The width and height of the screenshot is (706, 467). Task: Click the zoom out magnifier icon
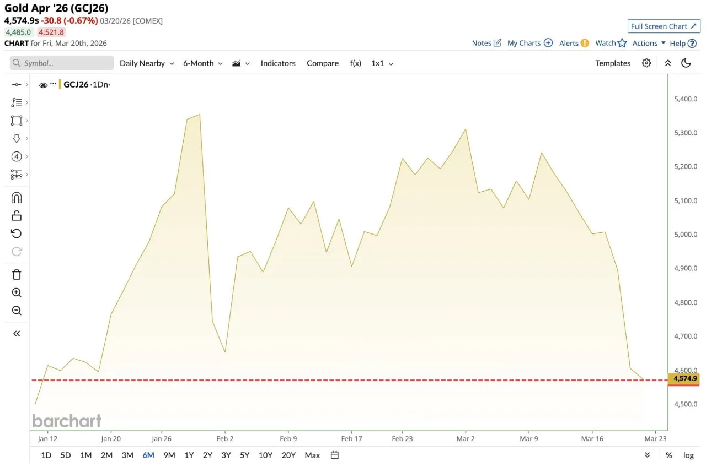coord(17,311)
